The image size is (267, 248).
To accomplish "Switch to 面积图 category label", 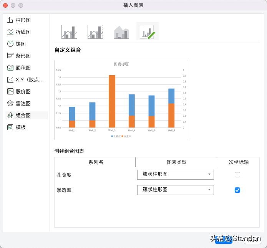I will click(x=23, y=68).
